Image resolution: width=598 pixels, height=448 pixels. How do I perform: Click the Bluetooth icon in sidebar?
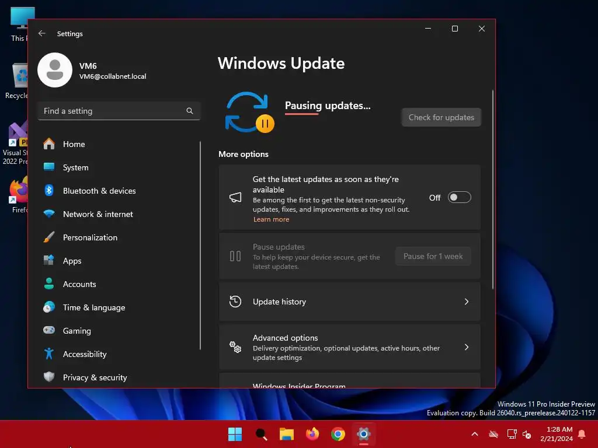(49, 191)
